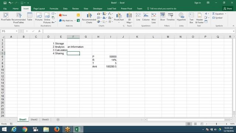The image size is (236, 133).
Task: Select cell containing 50000
Action: [x=111, y=57]
